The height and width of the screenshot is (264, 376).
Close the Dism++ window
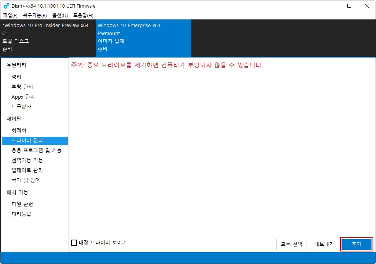367,6
